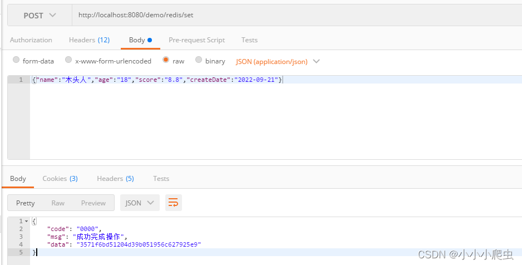Click into the request body JSON line
Image resolution: width=522 pixels, height=265 pixels.
pyautogui.click(x=276, y=80)
